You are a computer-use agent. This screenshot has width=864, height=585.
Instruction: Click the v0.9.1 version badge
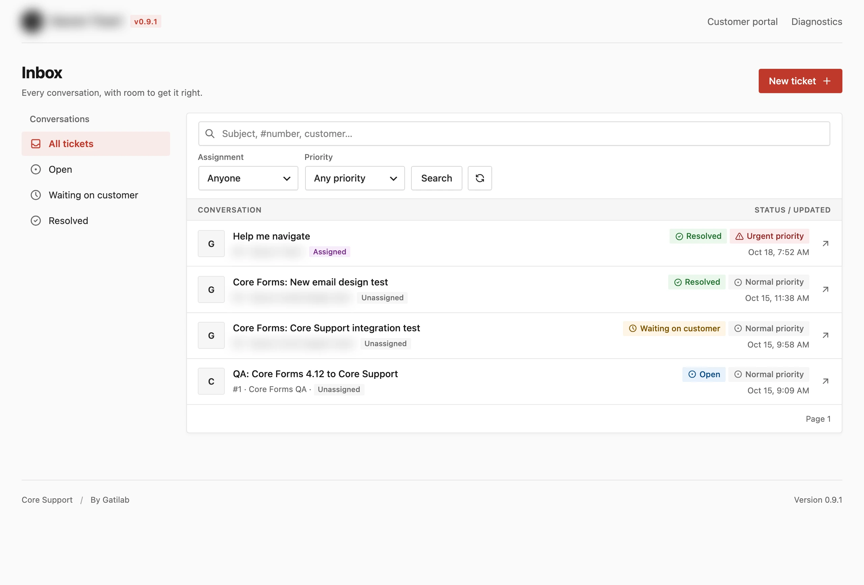click(x=145, y=22)
